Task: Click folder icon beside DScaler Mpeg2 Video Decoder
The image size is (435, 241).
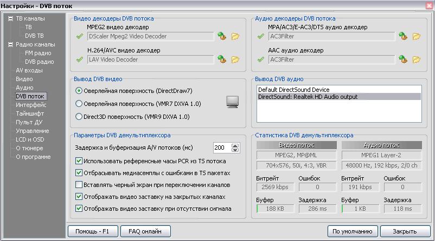Action: [235, 37]
